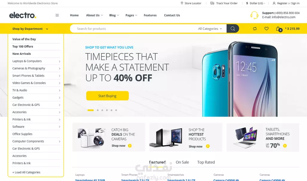Open the shopping cart bag icon
307x181 pixels.
click(x=278, y=29)
